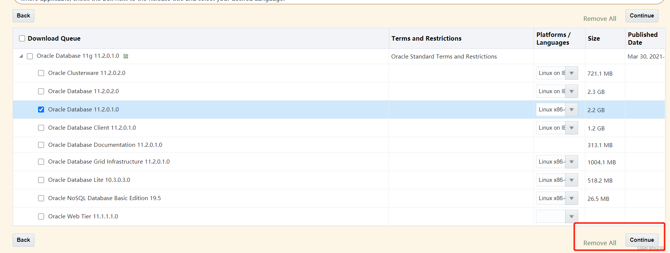Viewport: 670px width, 253px height.
Task: Uncheck the Oracle Database 11.2.0.1.0 box
Action: coord(41,110)
